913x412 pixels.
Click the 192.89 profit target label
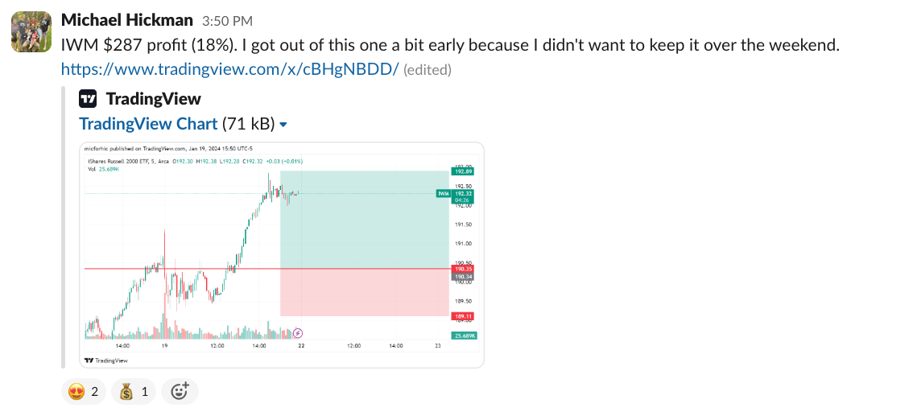pyautogui.click(x=463, y=171)
